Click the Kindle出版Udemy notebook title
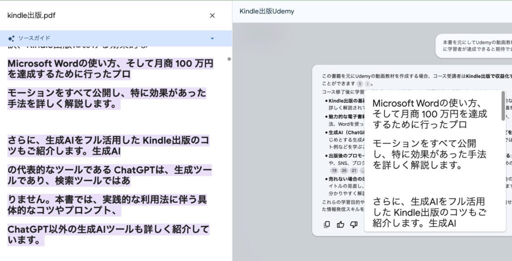The image size is (512, 261). click(x=267, y=11)
